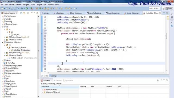Click line 79 in code editor
This screenshot has height=98, width=174.
(106, 63)
